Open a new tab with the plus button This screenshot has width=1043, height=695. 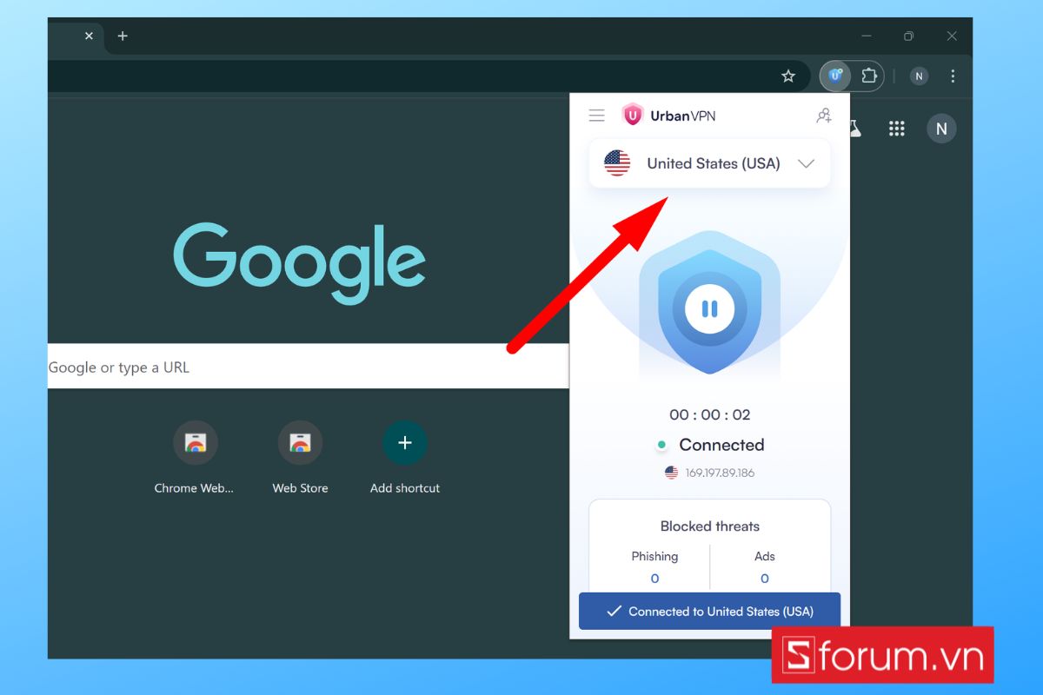(123, 36)
